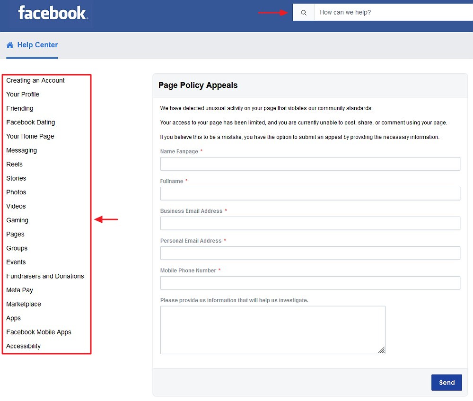Click the Name Fanpage input field
The height and width of the screenshot is (401, 473).
tap(310, 164)
